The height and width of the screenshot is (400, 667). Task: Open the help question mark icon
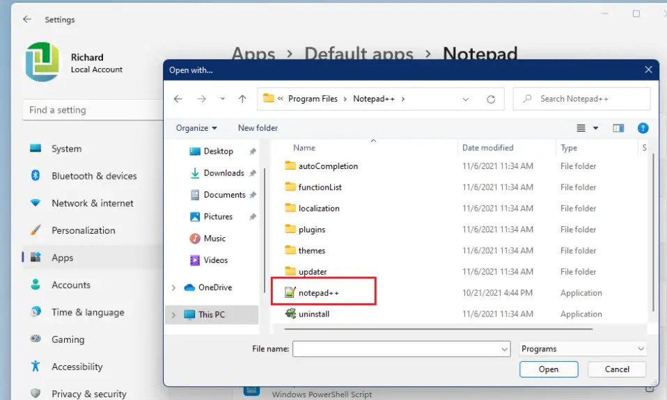pyautogui.click(x=643, y=128)
